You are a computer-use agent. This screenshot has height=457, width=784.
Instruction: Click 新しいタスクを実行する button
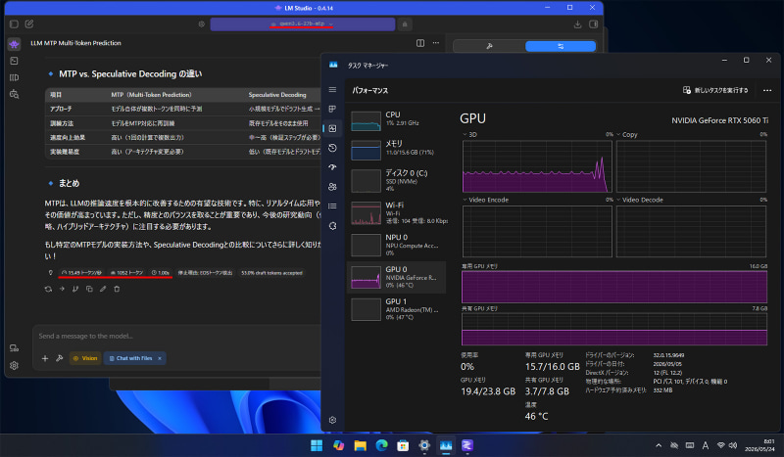(715, 90)
